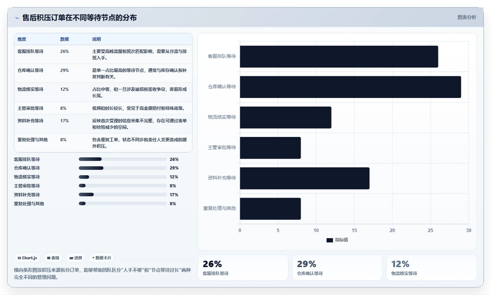Select 重复处理与其他 cell in the table
This screenshot has width=491, height=295.
(33, 140)
